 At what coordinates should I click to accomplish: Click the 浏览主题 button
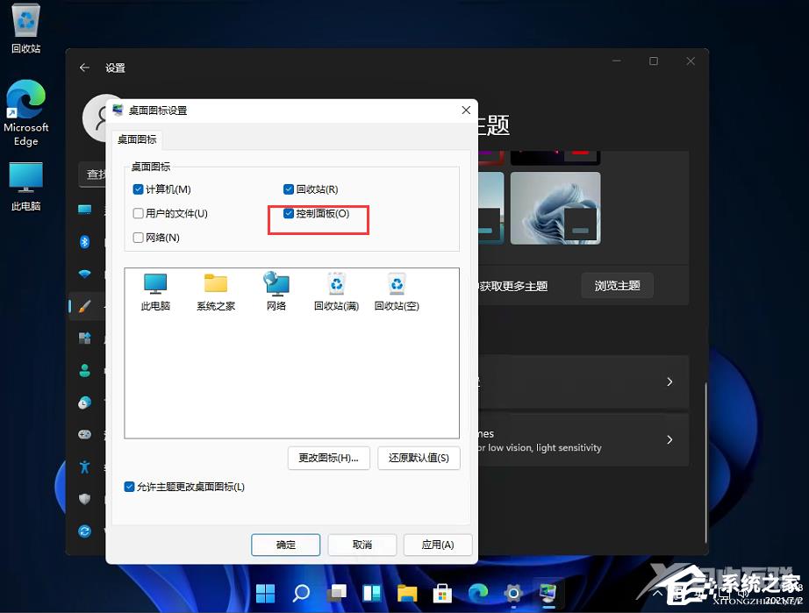[x=617, y=285]
